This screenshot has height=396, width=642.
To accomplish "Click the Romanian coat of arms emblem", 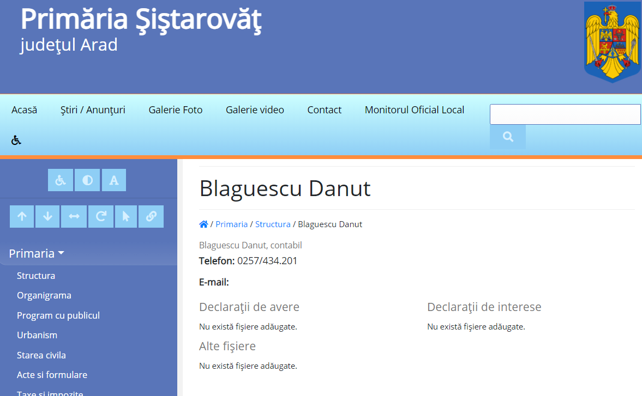I will (x=611, y=41).
